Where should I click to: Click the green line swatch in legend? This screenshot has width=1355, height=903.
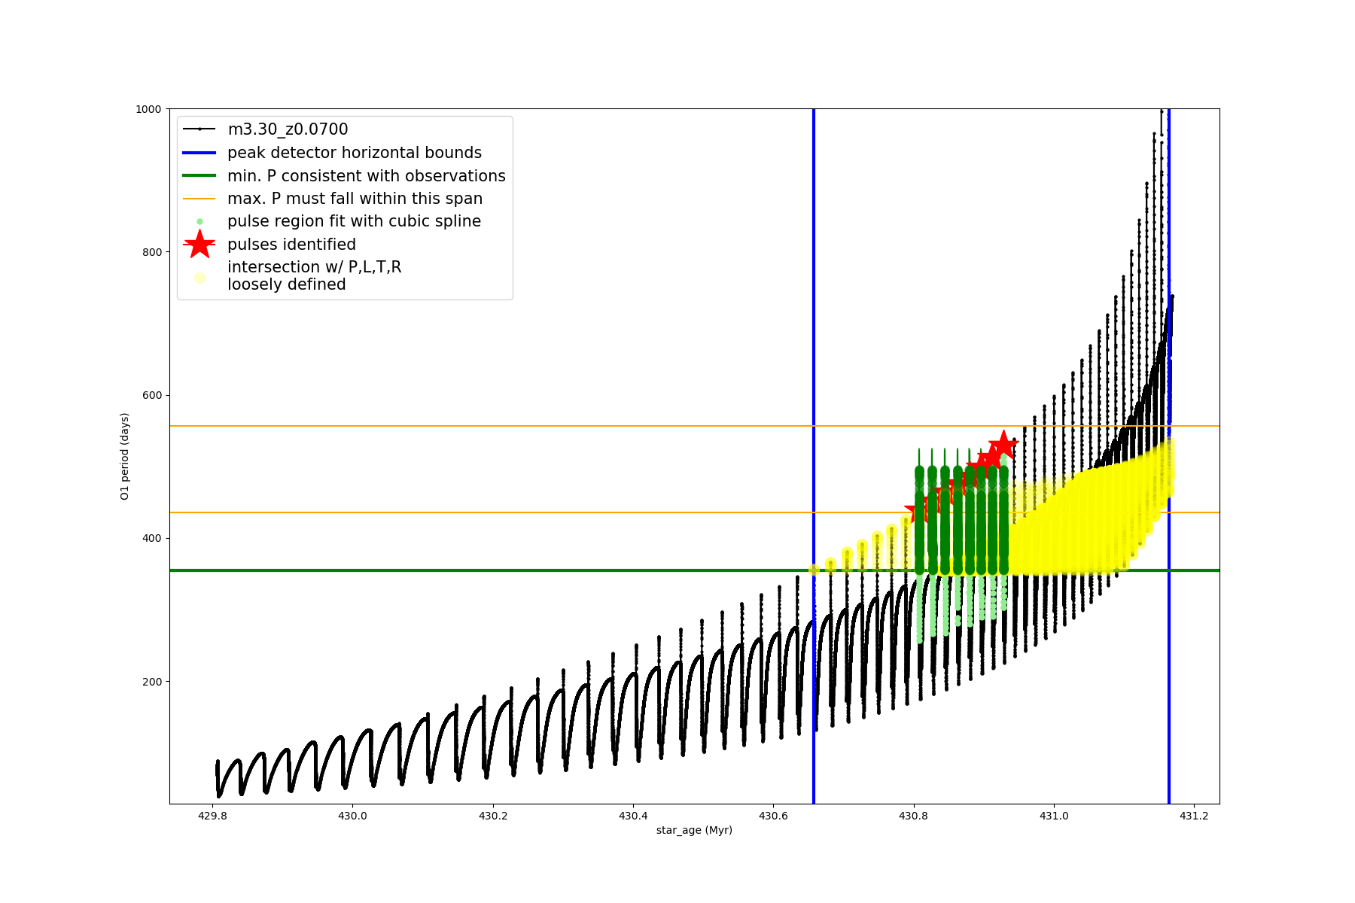[x=199, y=176]
